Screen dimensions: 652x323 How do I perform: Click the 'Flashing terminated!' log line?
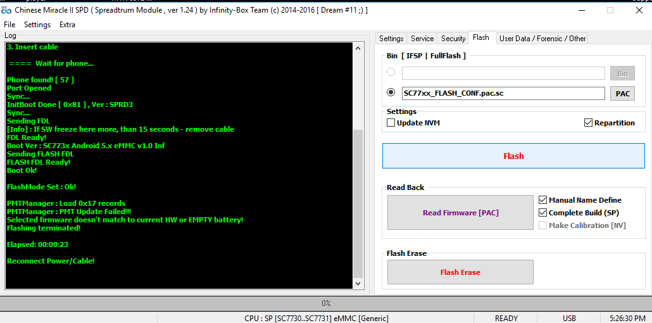[x=44, y=228]
